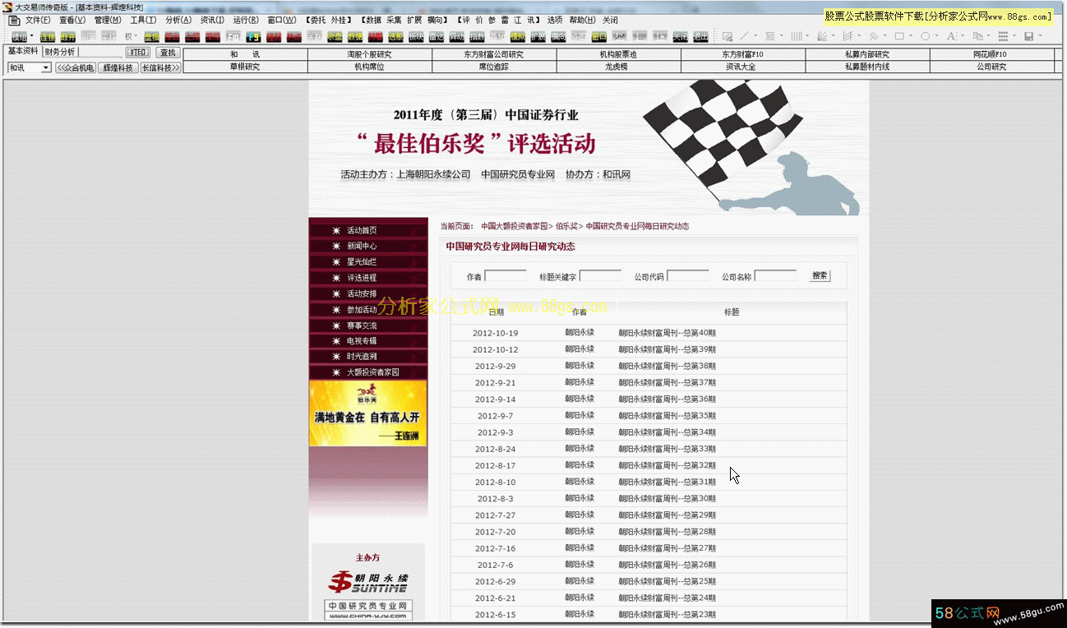The width and height of the screenshot is (1067, 628).
Task: Switch to the 财务分析 tab
Action: [x=60, y=52]
